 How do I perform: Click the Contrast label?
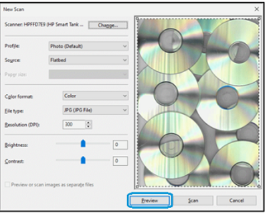click(14, 161)
